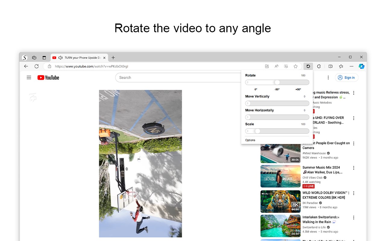Adjust the Move Horizontally slider
Screen dimensions: 386x241
point(277,117)
